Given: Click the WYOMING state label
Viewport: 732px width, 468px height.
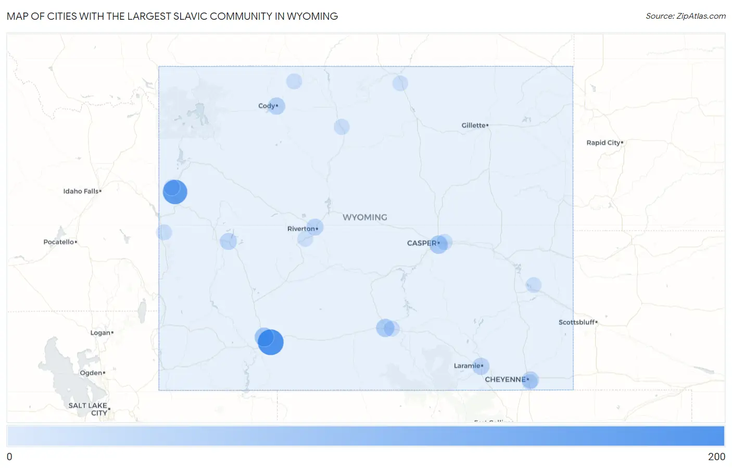Looking at the screenshot, I should pyautogui.click(x=365, y=218).
